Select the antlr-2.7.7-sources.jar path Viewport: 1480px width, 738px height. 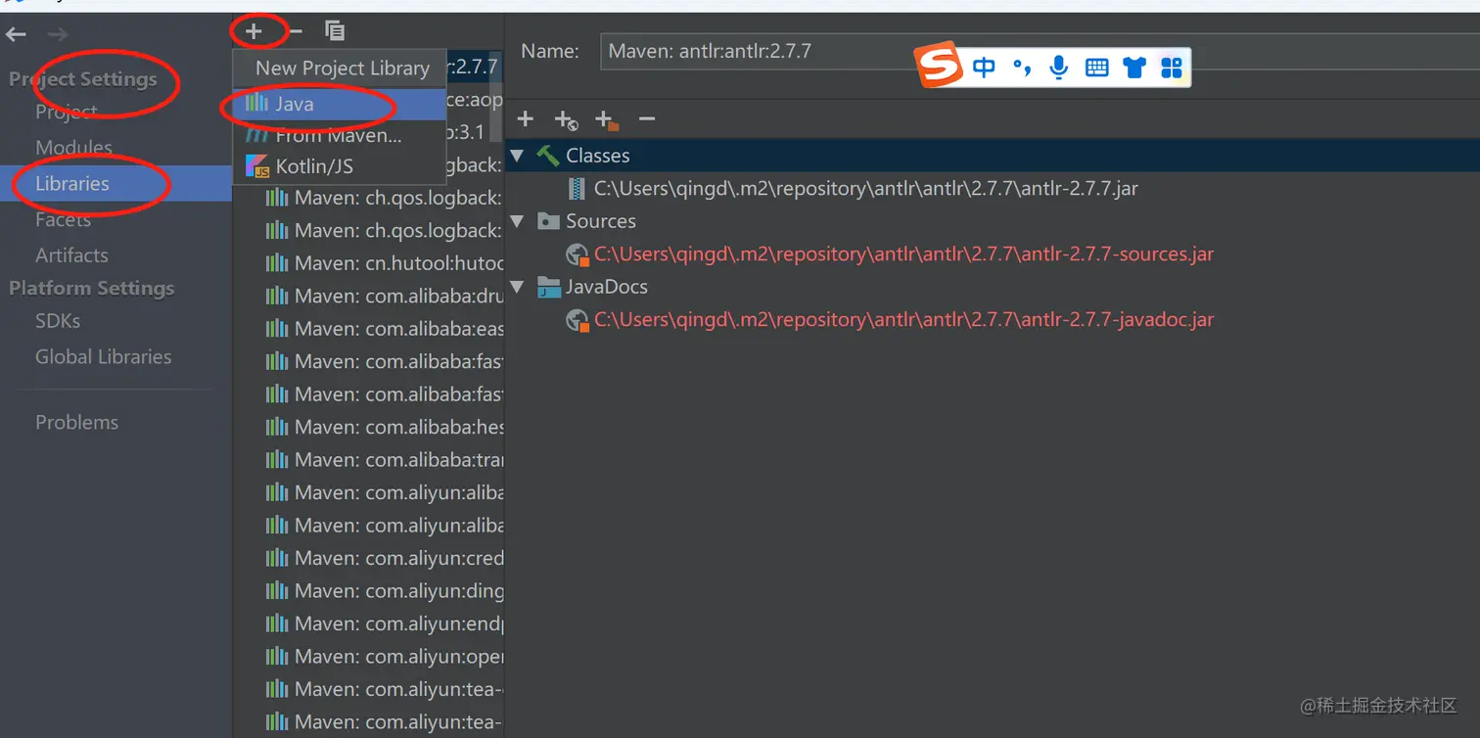(x=903, y=254)
